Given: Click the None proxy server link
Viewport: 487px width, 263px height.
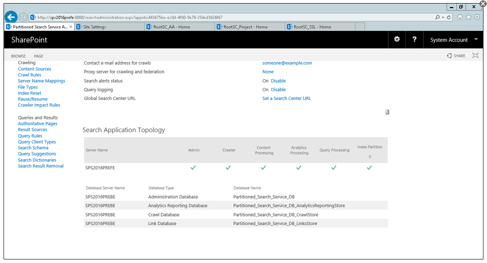Looking at the screenshot, I should tap(268, 72).
